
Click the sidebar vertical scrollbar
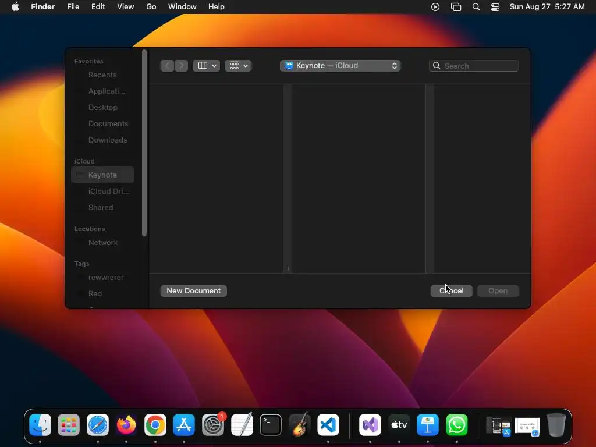[144, 143]
